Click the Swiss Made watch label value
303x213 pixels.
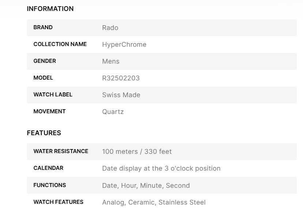[x=121, y=95]
